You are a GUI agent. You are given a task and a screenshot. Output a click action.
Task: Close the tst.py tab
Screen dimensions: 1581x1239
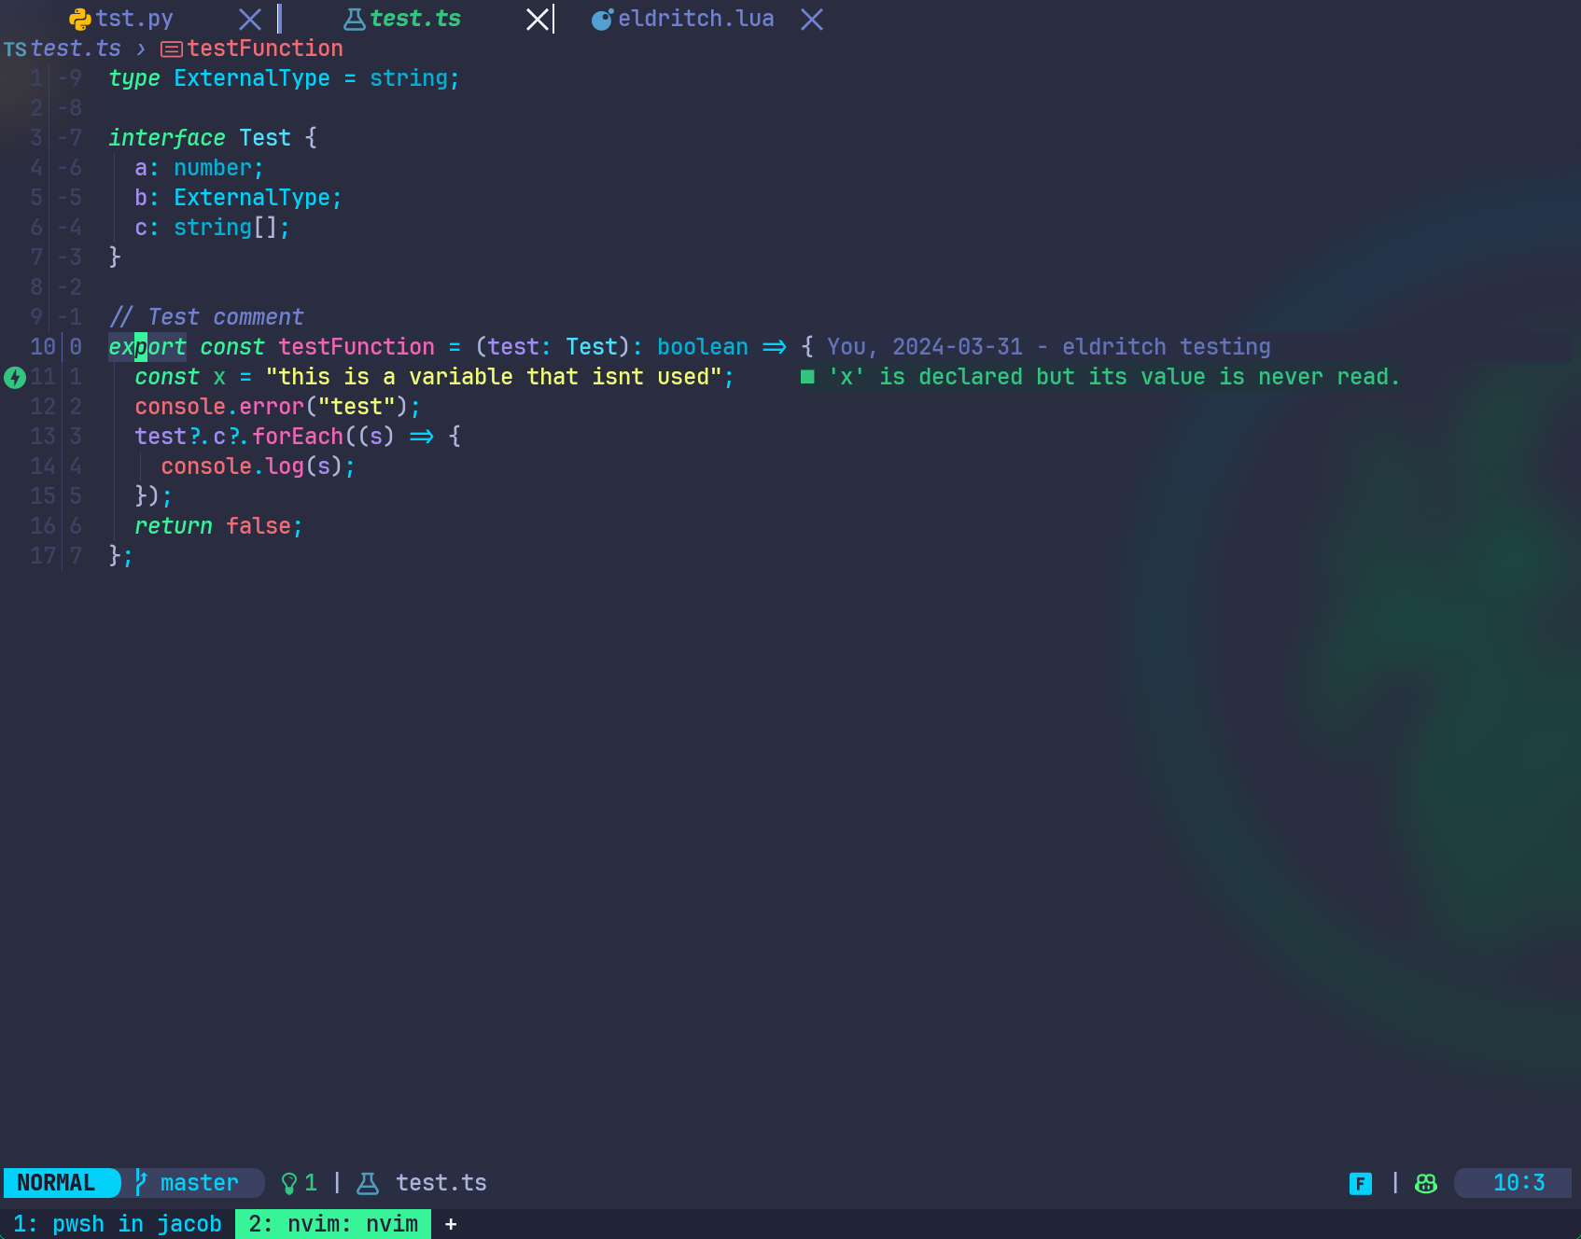(250, 20)
